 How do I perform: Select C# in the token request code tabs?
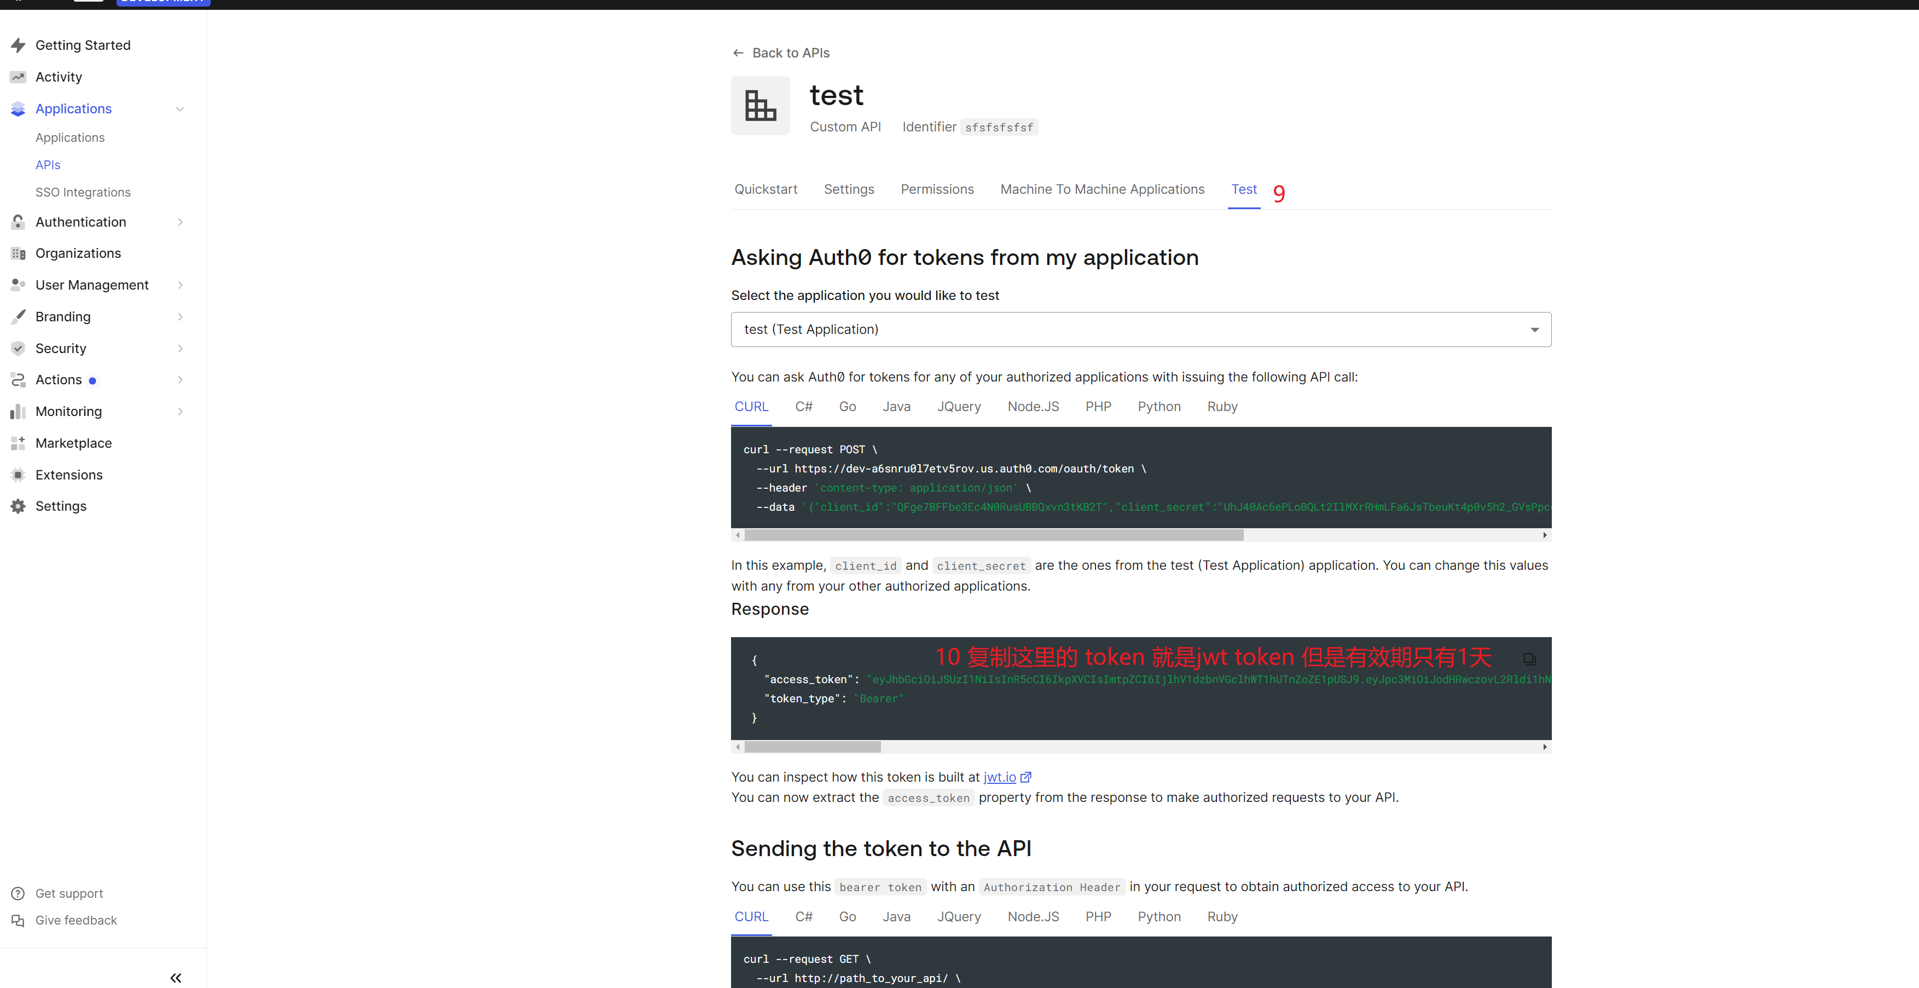(804, 407)
